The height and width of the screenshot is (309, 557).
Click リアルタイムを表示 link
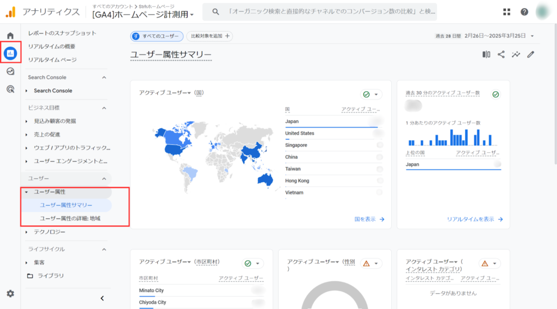[x=475, y=219]
